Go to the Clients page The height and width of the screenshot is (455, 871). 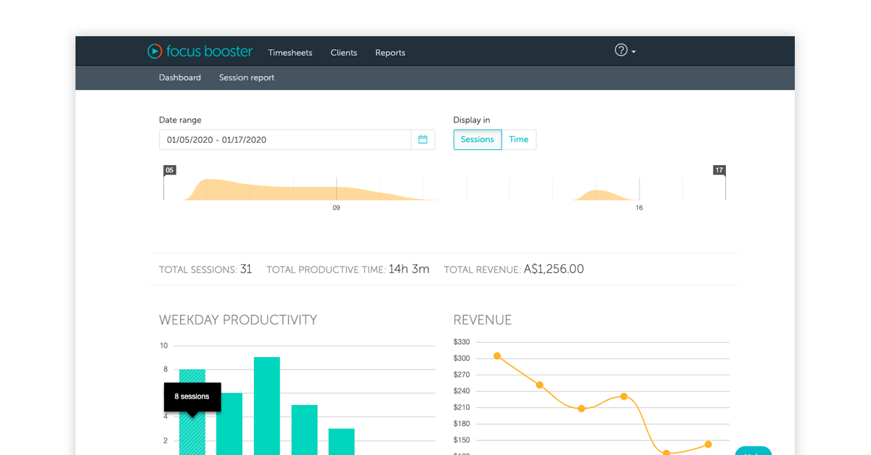(344, 53)
